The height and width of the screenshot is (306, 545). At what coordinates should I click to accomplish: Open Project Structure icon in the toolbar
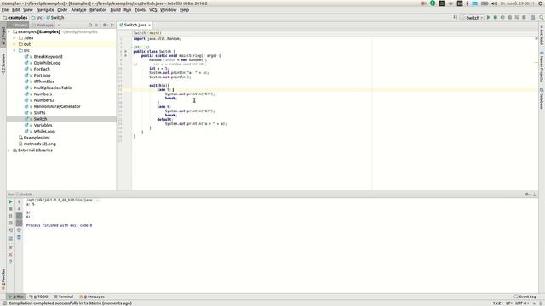point(532,17)
